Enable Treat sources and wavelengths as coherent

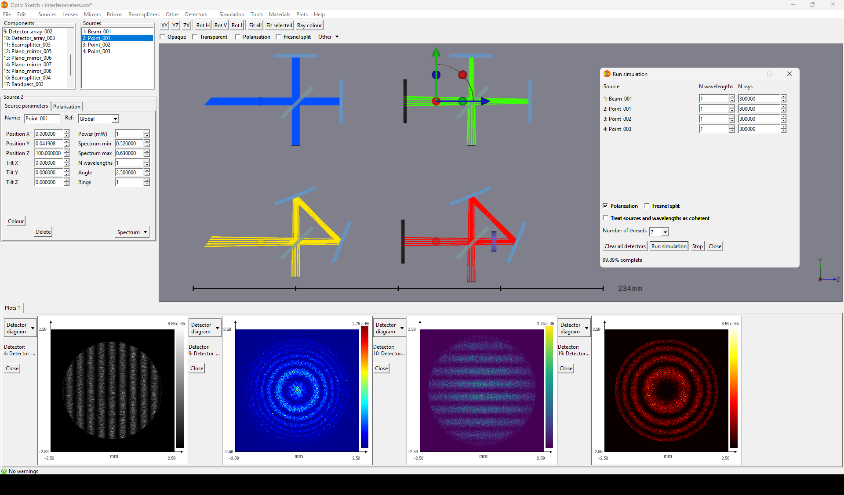(606, 218)
